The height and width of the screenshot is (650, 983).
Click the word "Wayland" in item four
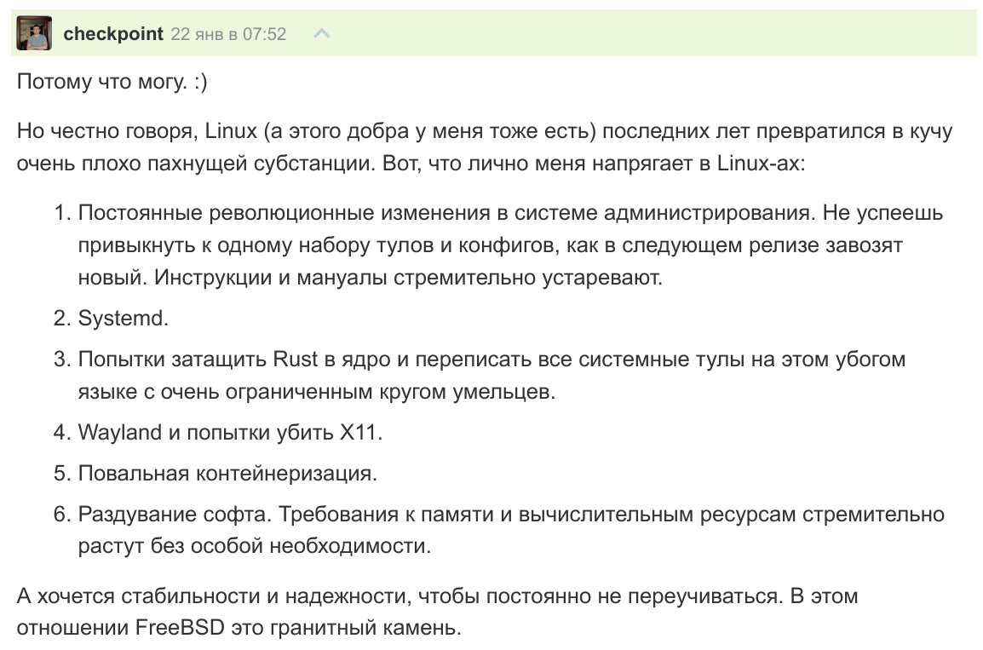pyautogui.click(x=119, y=432)
